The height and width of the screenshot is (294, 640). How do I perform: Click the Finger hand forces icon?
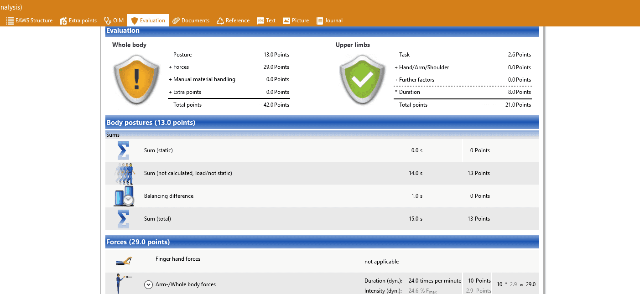point(124,261)
